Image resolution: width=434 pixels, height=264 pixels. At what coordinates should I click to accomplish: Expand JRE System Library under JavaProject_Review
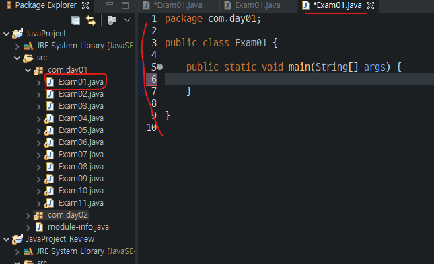click(x=17, y=252)
